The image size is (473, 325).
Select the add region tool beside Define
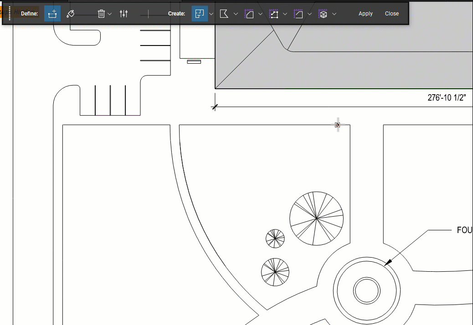(x=52, y=14)
